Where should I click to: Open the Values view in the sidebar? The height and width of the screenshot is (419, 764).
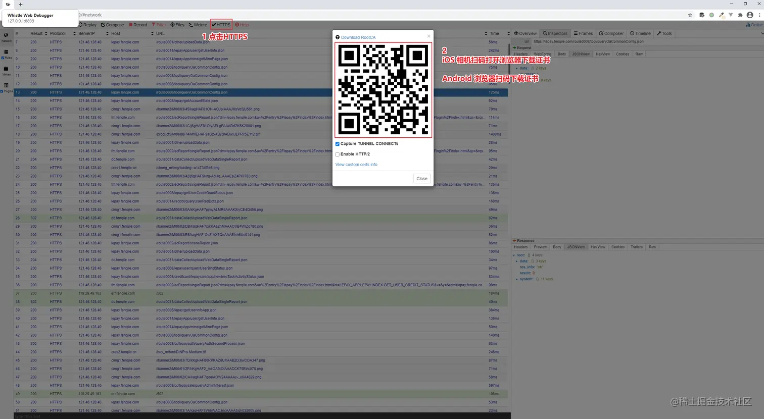coord(6,70)
